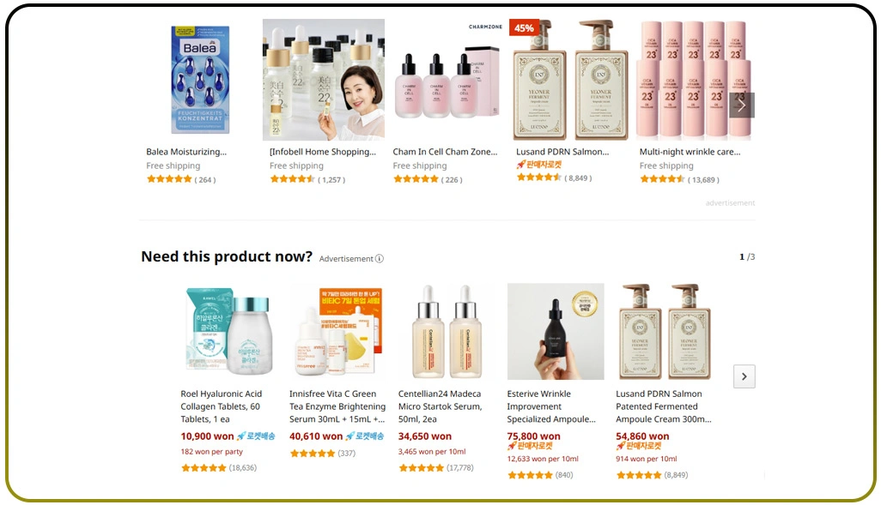
Task: Advance top carousel with right arrow
Action: (x=742, y=105)
